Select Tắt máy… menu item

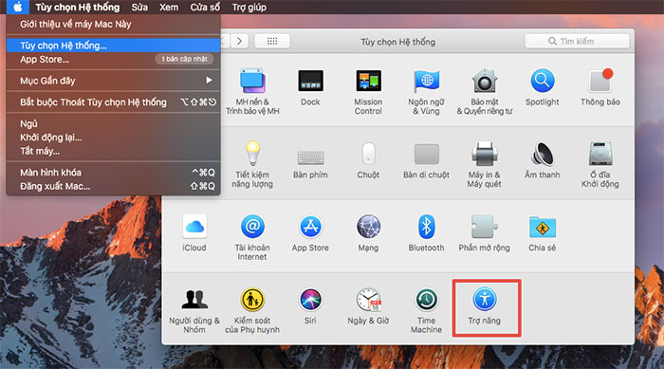click(114, 151)
